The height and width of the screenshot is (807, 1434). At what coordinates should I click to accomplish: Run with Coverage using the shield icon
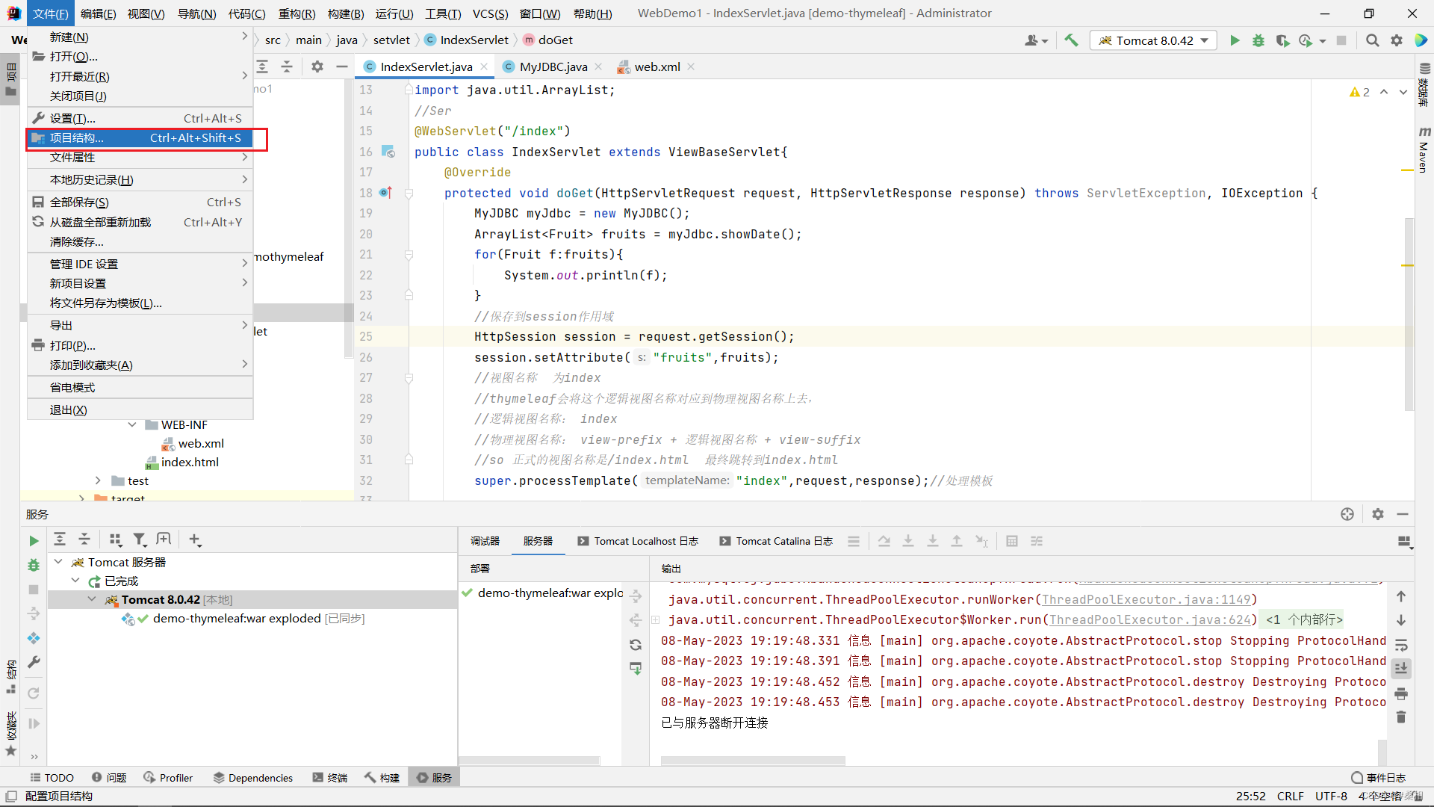point(1283,41)
